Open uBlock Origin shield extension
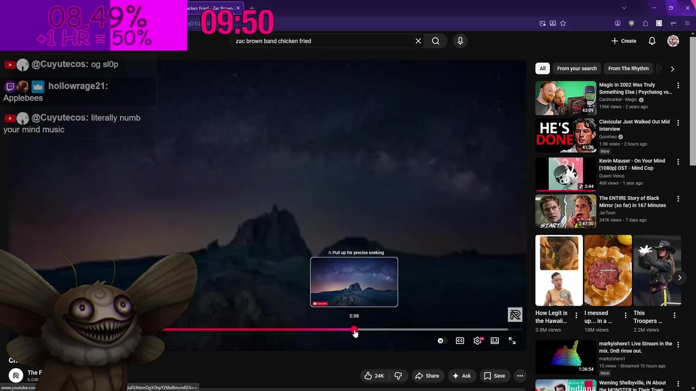 [631, 23]
